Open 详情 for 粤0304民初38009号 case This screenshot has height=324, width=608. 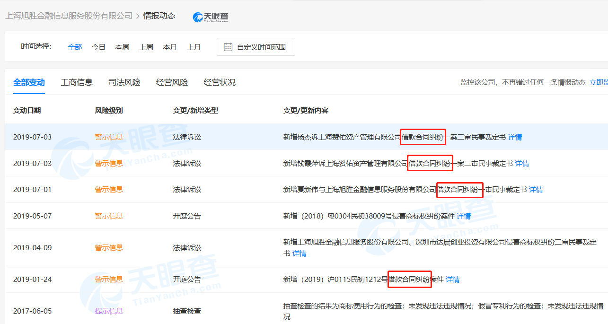click(x=464, y=216)
